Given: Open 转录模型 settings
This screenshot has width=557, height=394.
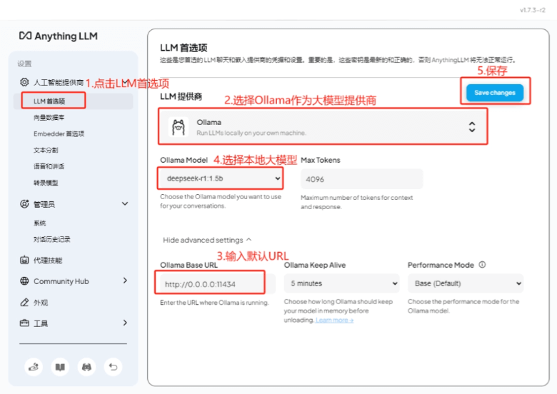Looking at the screenshot, I should pos(46,183).
